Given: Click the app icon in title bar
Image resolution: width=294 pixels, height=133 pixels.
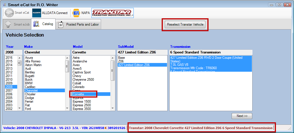Looking at the screenshot, I should coord(4,5).
